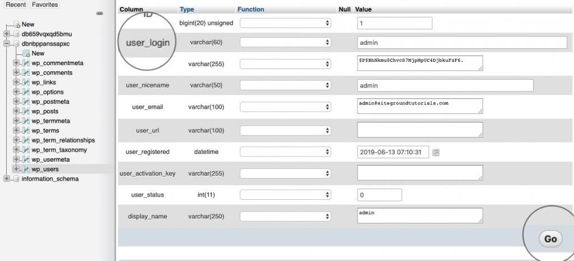
Task: Click the user_nicename value field
Action: 445,85
